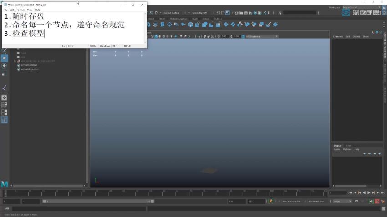Open the View menu in Notepad

pyautogui.click(x=30, y=10)
